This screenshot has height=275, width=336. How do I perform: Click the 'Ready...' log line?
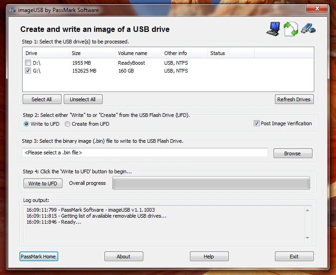coord(54,222)
